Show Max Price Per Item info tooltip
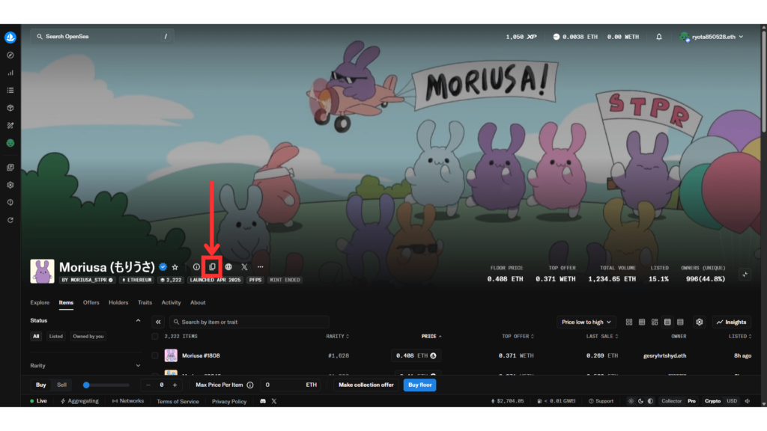 point(250,385)
